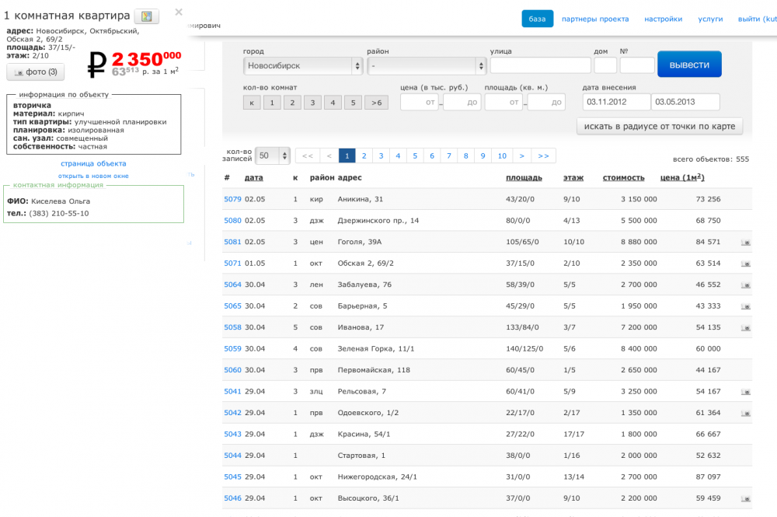Close the apartment details panel
777x517 pixels.
[179, 12]
